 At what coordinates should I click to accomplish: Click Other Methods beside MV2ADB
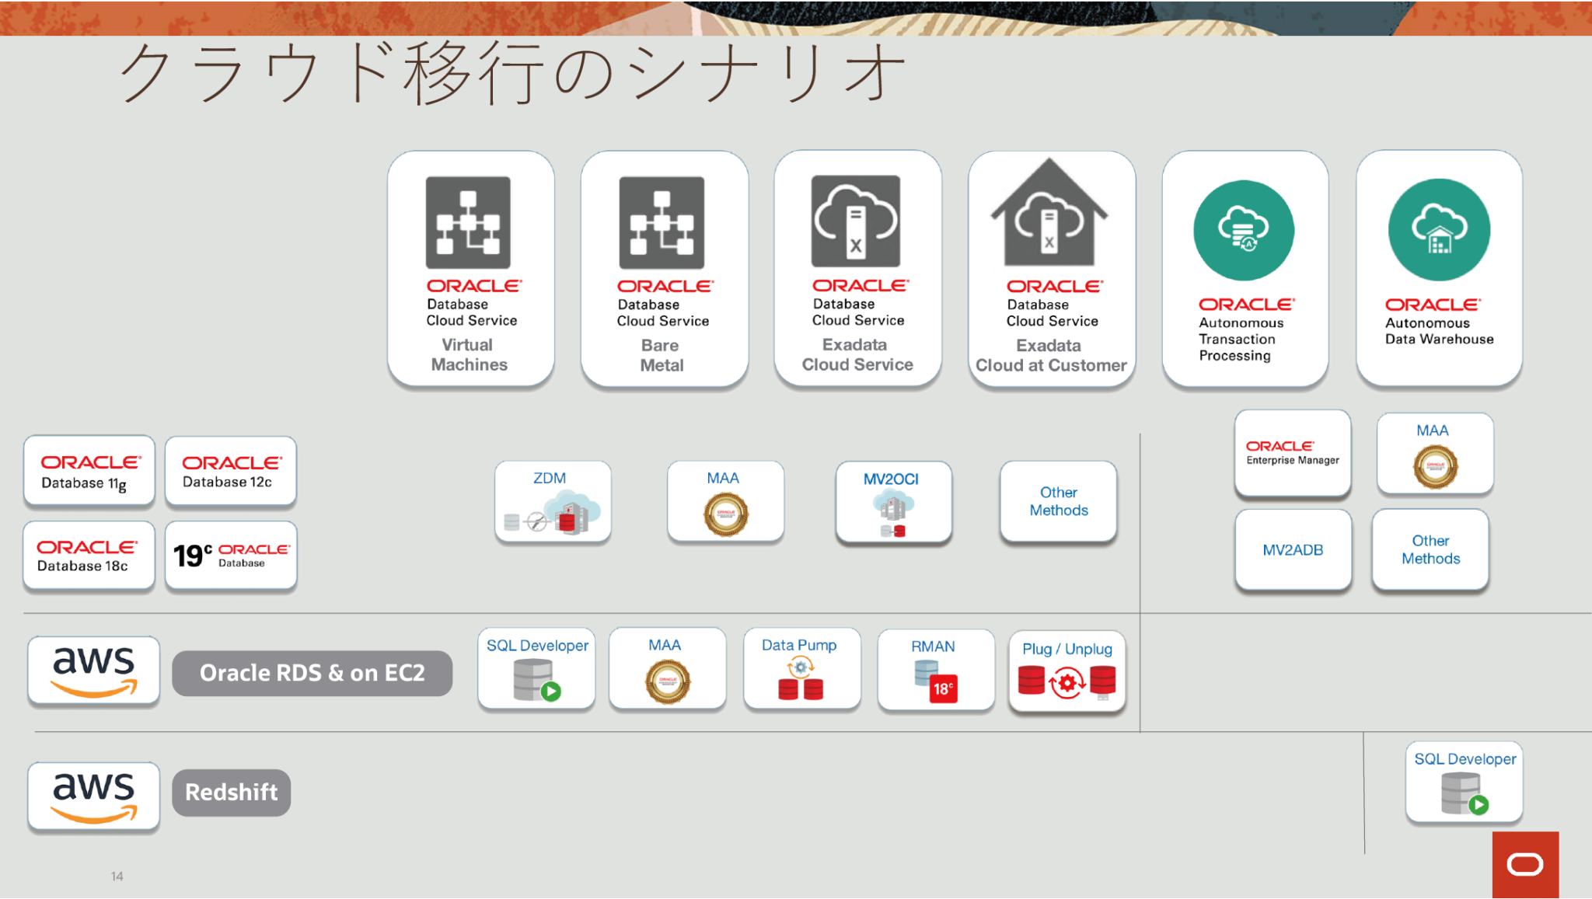tap(1430, 550)
